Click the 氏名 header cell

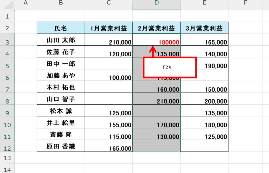coord(61,28)
